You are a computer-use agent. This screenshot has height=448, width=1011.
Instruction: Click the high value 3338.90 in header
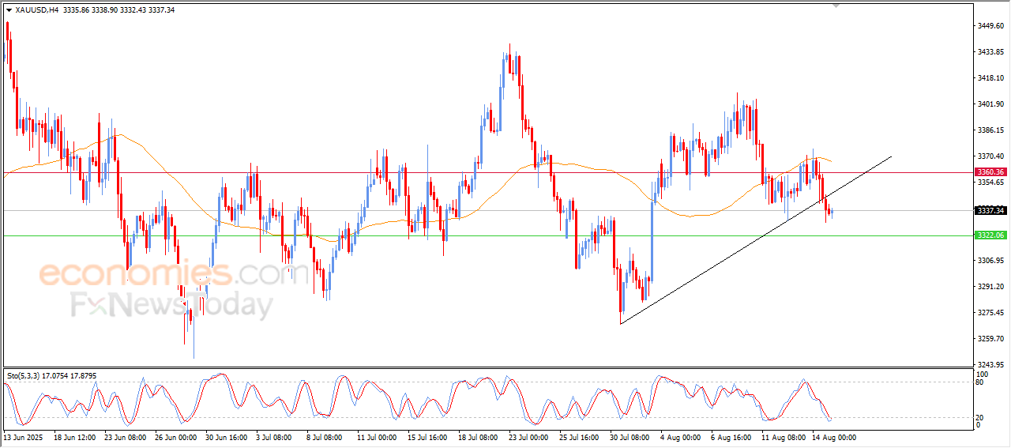[x=104, y=10]
